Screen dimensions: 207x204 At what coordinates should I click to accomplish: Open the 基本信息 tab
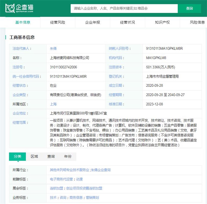23,22
